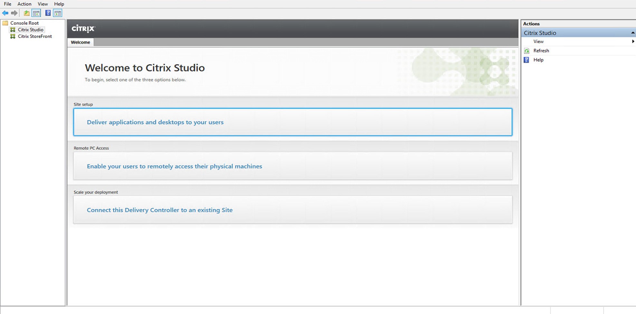Click the Up One Level folder icon

pyautogui.click(x=26, y=13)
